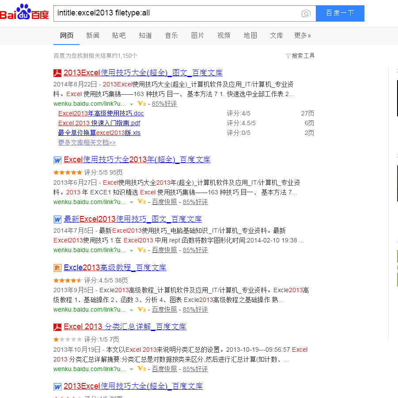Switch to the 地图 tab
398x398 pixels.
point(250,36)
